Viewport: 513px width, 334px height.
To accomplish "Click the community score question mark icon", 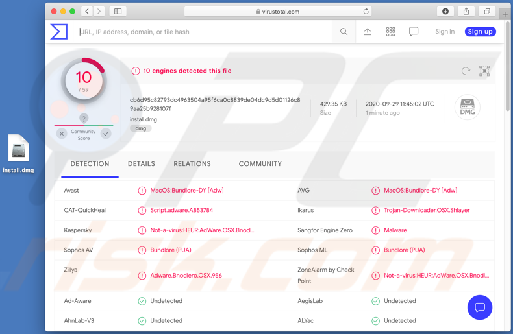I will [84, 118].
